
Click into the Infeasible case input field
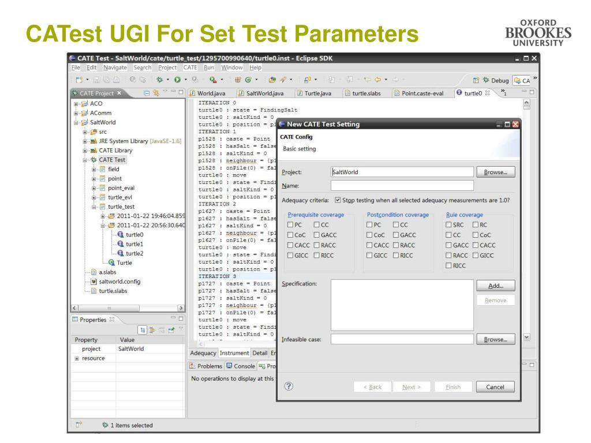[402, 339]
